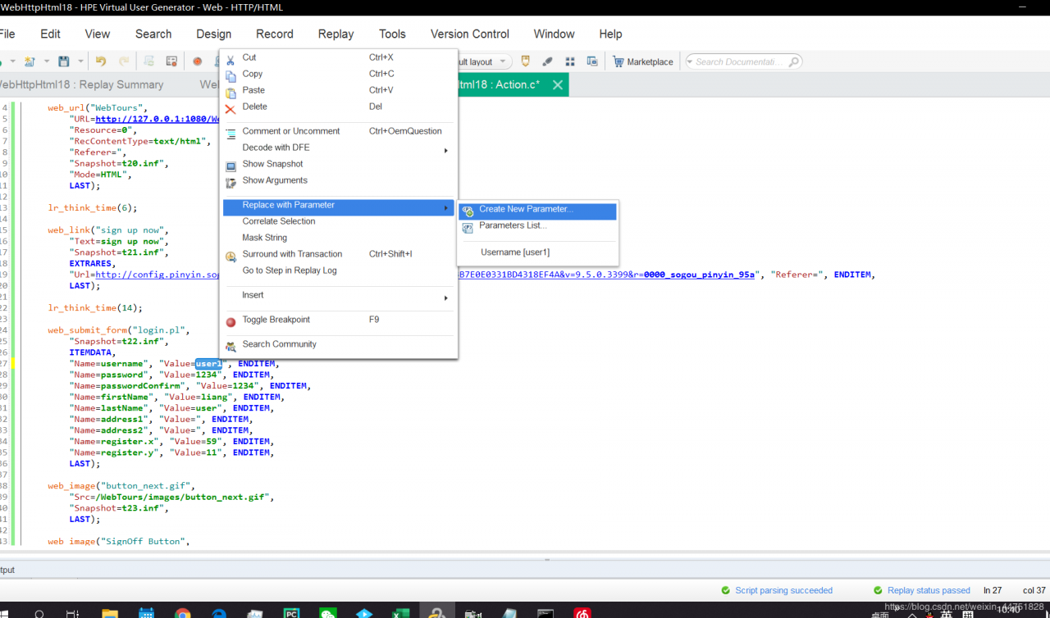1050x618 pixels.
Task: Open PyCharm from the taskbar
Action: pyautogui.click(x=291, y=612)
